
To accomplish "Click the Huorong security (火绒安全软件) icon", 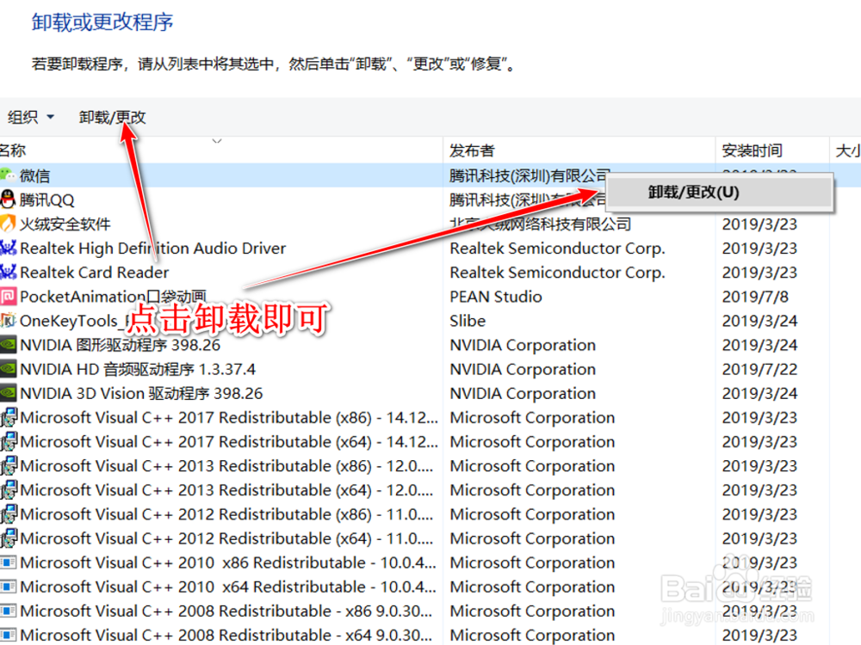I will [8, 224].
